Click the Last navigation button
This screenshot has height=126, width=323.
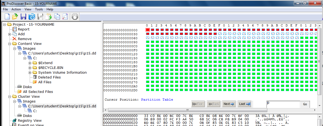(245, 104)
